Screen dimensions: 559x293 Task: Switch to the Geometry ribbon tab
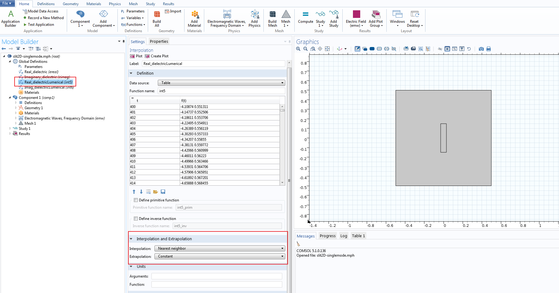pyautogui.click(x=70, y=4)
